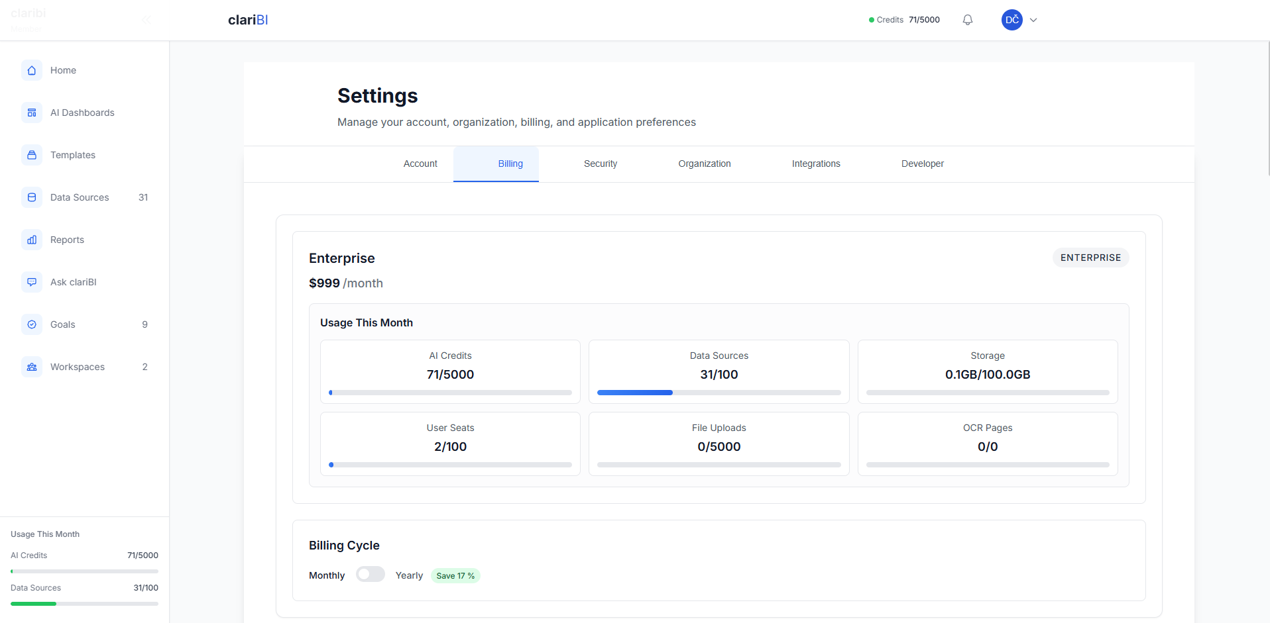Click the User Seats progress bar
This screenshot has height=623, width=1270.
tap(450, 465)
